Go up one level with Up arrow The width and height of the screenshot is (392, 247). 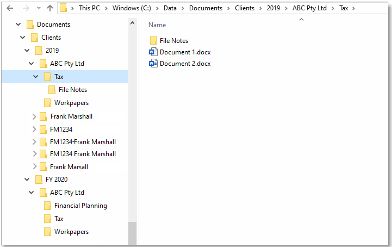50,8
